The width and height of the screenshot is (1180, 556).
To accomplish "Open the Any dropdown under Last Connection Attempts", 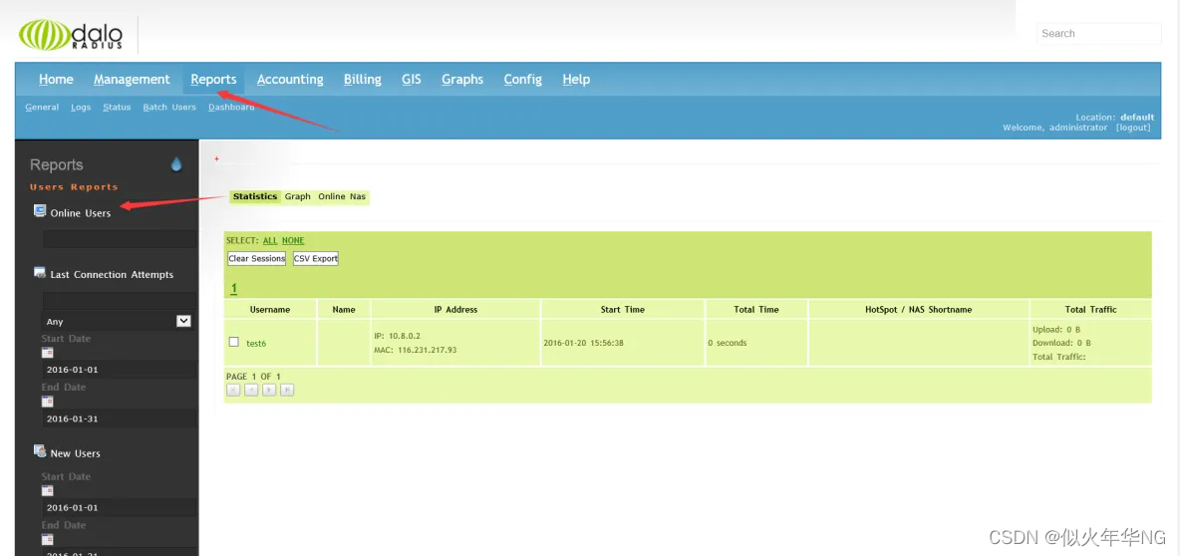I will point(119,321).
